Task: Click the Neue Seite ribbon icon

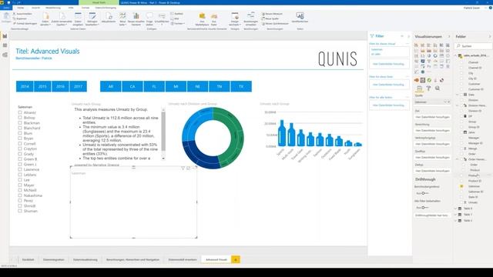Action: coord(122,18)
